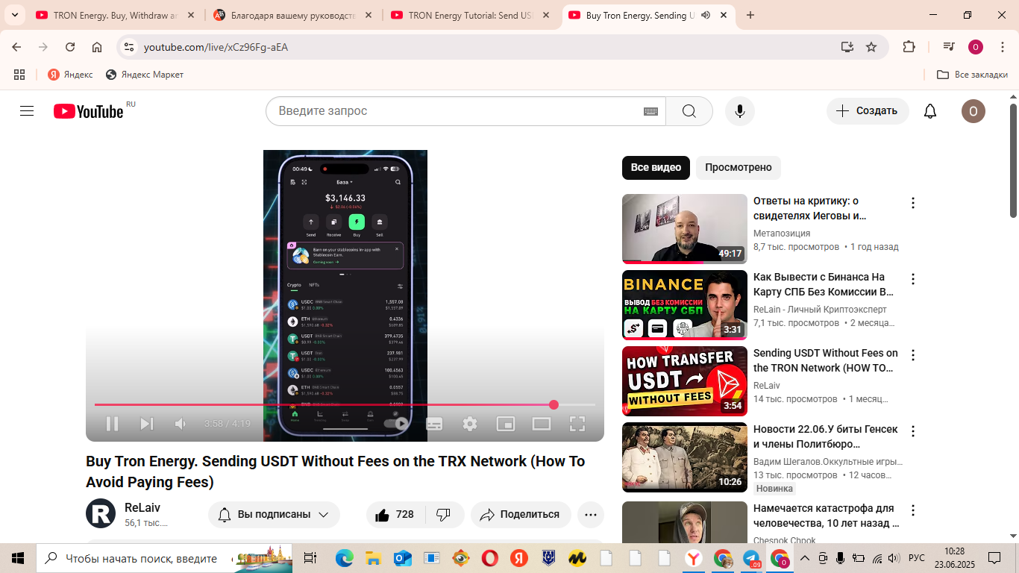Start voice search with microphone
The image size is (1019, 573).
coord(740,111)
